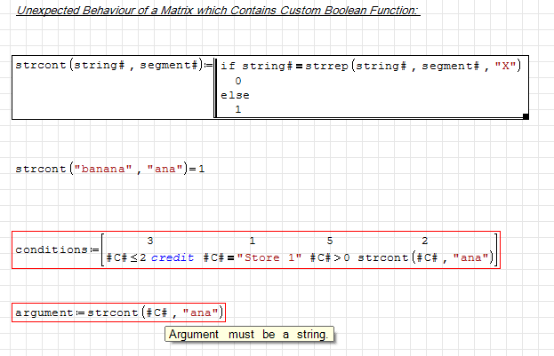The height and width of the screenshot is (356, 554).
Task: Click the number 5 above the matrix
Action: pos(330,241)
